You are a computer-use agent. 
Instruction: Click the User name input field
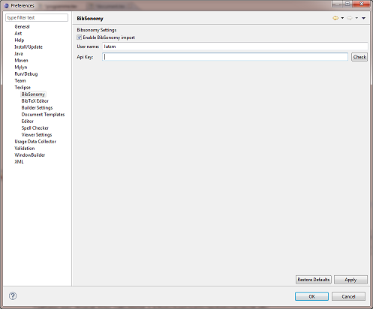tap(235, 46)
